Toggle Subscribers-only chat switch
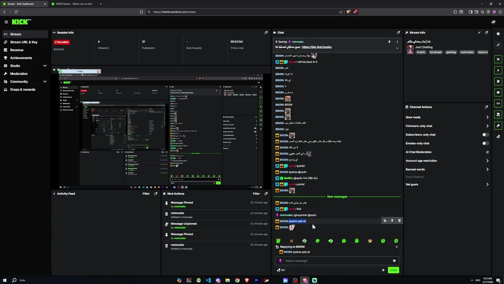Image resolution: width=504 pixels, height=284 pixels. click(486, 135)
